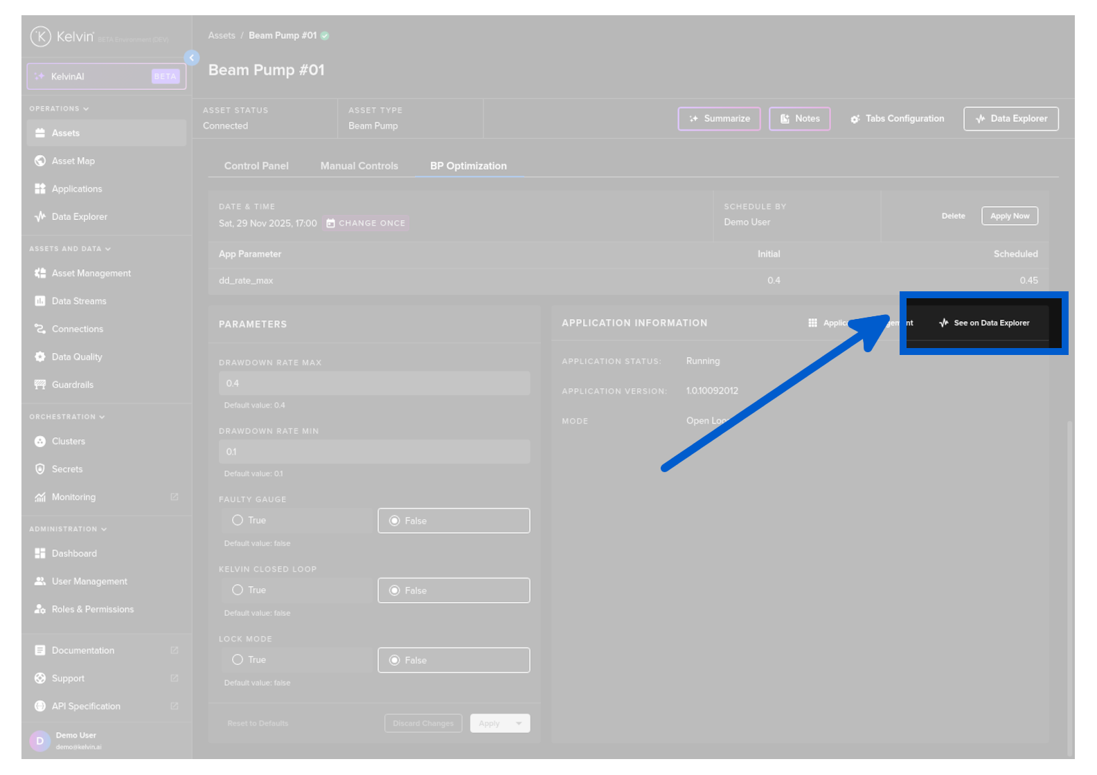This screenshot has height=775, width=1097.
Task: Open Data Explorer from sidebar icon
Action: click(x=40, y=217)
